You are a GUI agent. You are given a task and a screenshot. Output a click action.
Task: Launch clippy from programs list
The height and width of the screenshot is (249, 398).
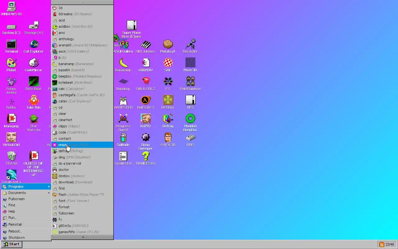82,126
